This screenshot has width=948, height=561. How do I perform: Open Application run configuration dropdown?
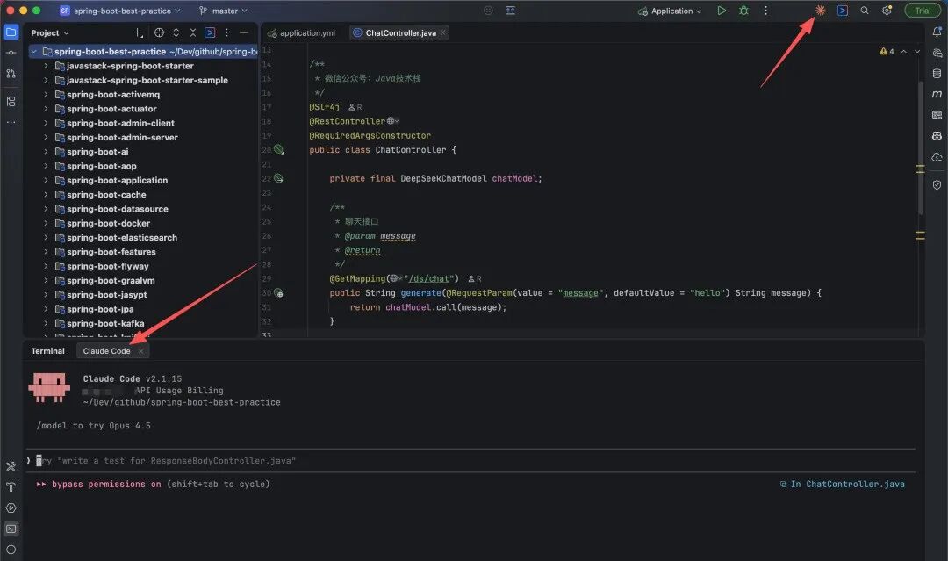[670, 11]
